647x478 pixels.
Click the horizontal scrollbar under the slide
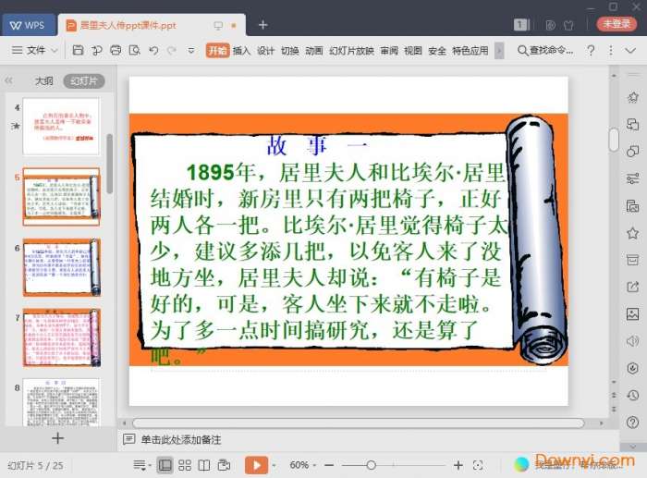[359, 423]
